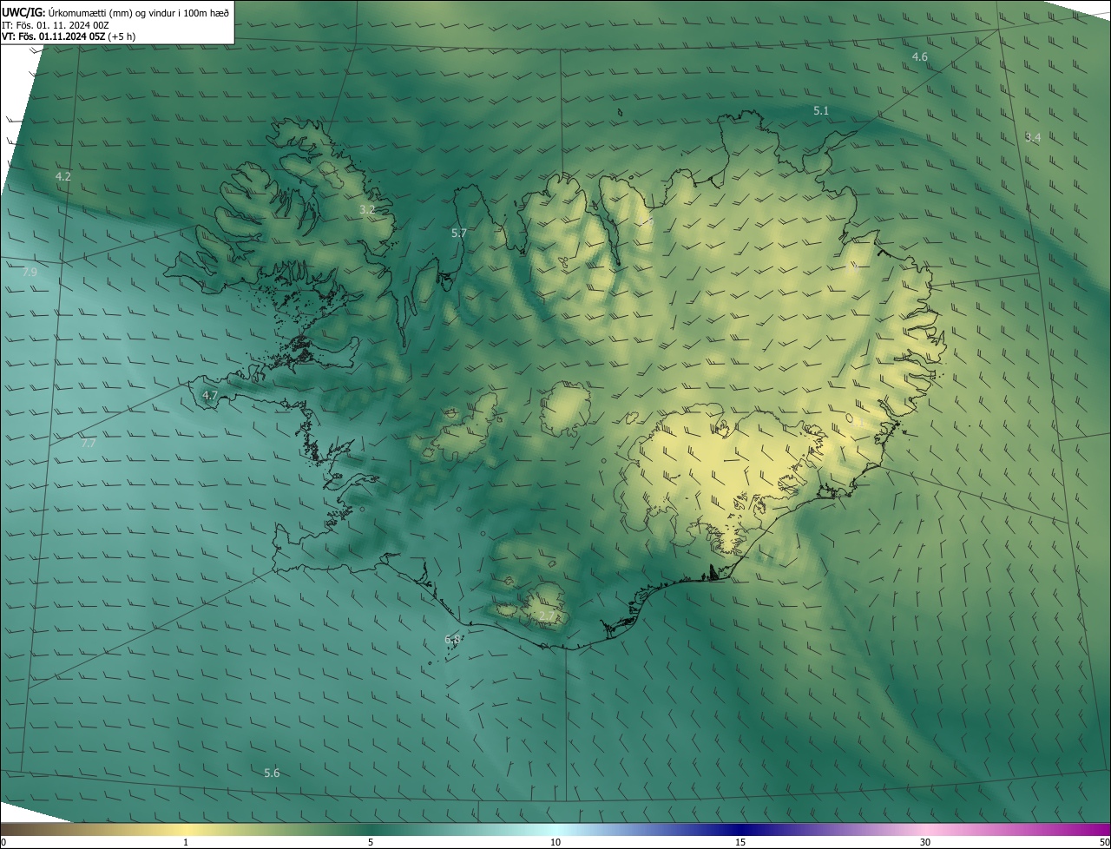Click the color scale tick label 0

coord(3,842)
